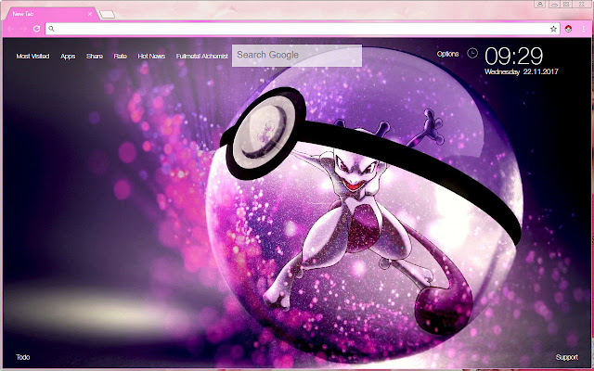The height and width of the screenshot is (371, 594).
Task: Focus the Search Google box
Action: 297,56
